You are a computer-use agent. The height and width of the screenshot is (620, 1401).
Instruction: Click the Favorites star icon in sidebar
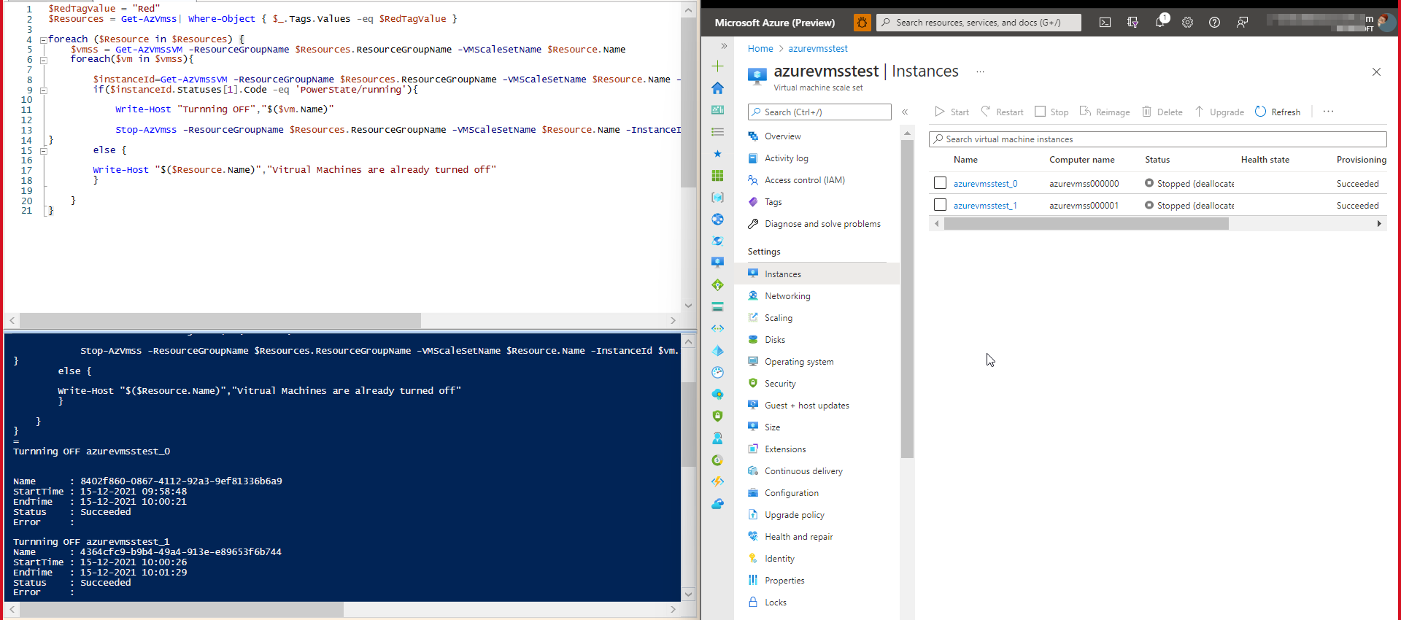718,154
